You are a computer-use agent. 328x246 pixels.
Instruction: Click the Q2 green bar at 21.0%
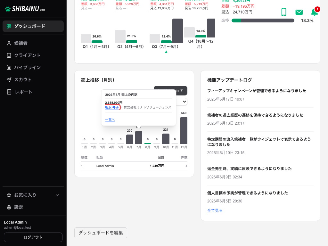132,41
